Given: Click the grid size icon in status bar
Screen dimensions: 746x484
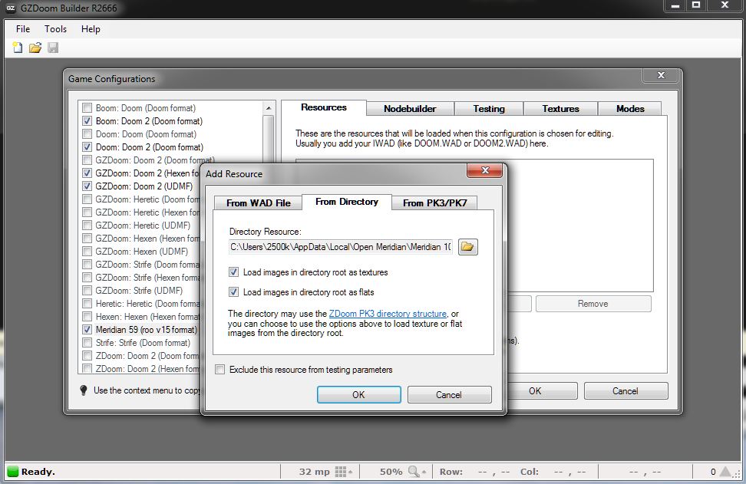Looking at the screenshot, I should (341, 472).
